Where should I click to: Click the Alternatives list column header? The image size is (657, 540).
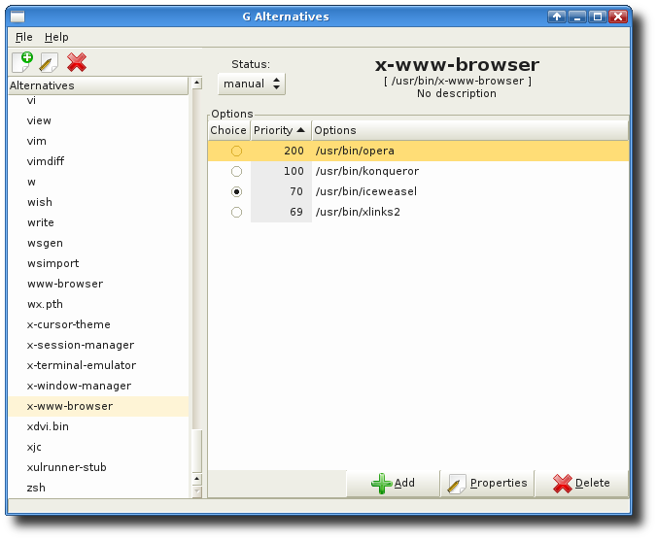click(x=97, y=85)
